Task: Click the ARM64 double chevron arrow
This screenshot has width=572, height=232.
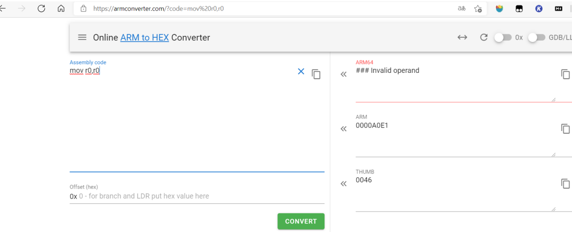Action: coord(344,74)
